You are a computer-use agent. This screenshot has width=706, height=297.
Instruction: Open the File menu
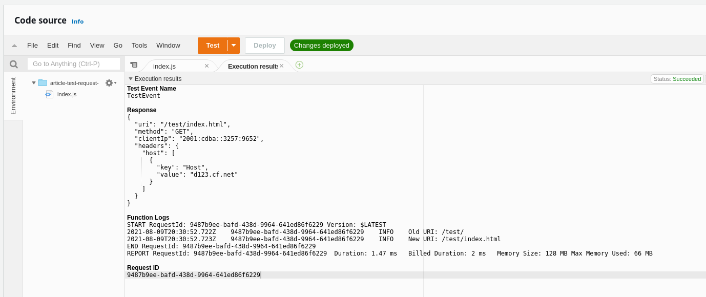(32, 45)
